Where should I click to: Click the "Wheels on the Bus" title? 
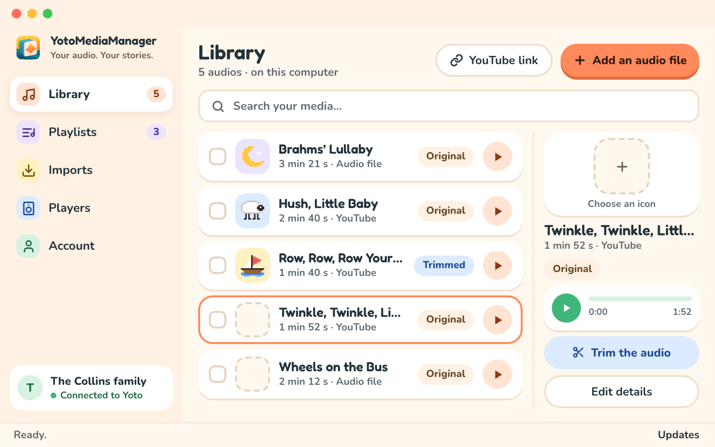333,367
